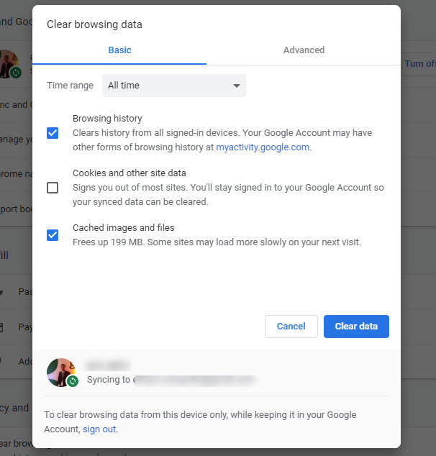The image size is (436, 456).
Task: Open the Time range dropdown
Action: (x=174, y=86)
